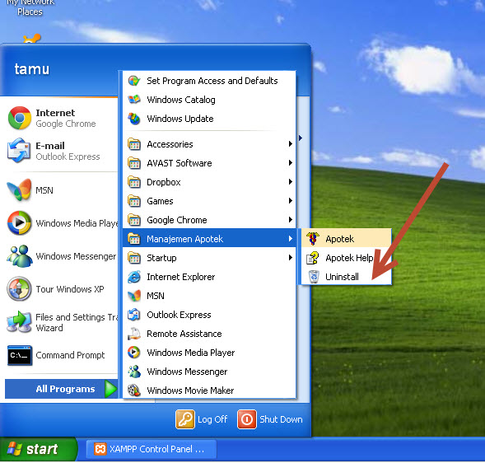Select Apotek Help menu entry
This screenshot has width=485, height=463.
347,258
